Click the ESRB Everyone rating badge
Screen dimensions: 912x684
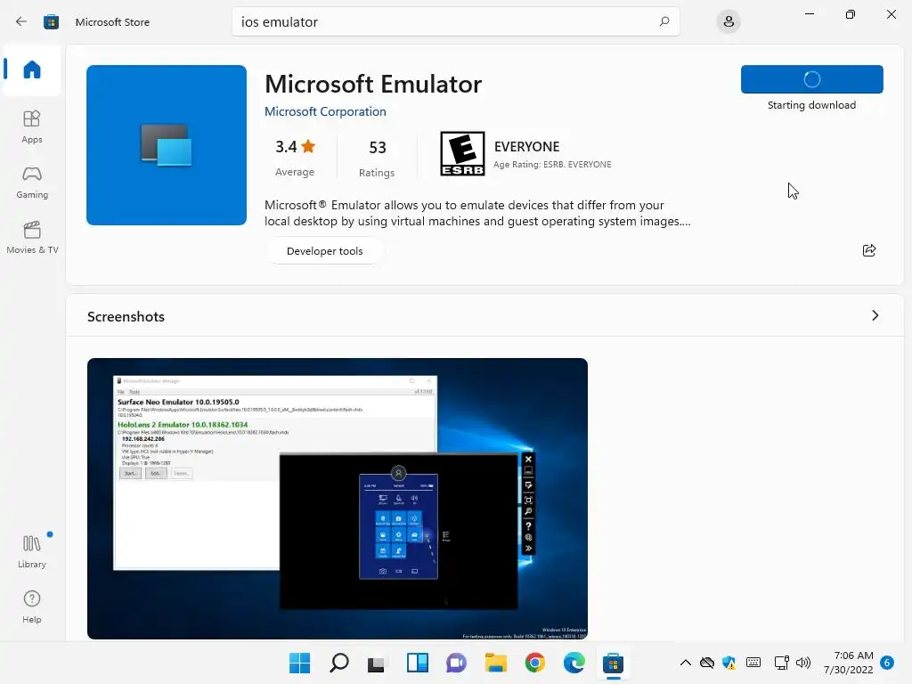pyautogui.click(x=462, y=153)
